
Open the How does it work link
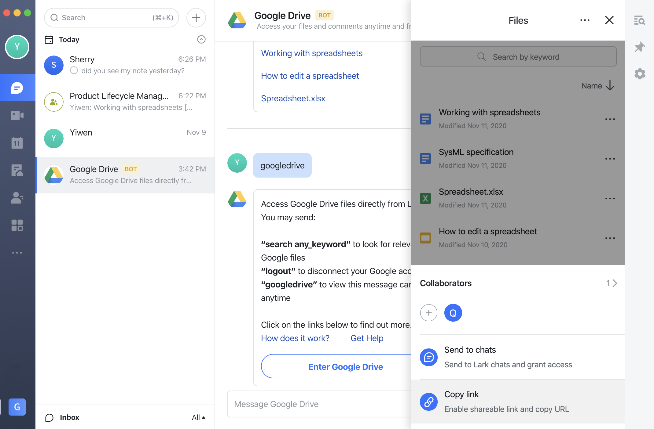[295, 338]
